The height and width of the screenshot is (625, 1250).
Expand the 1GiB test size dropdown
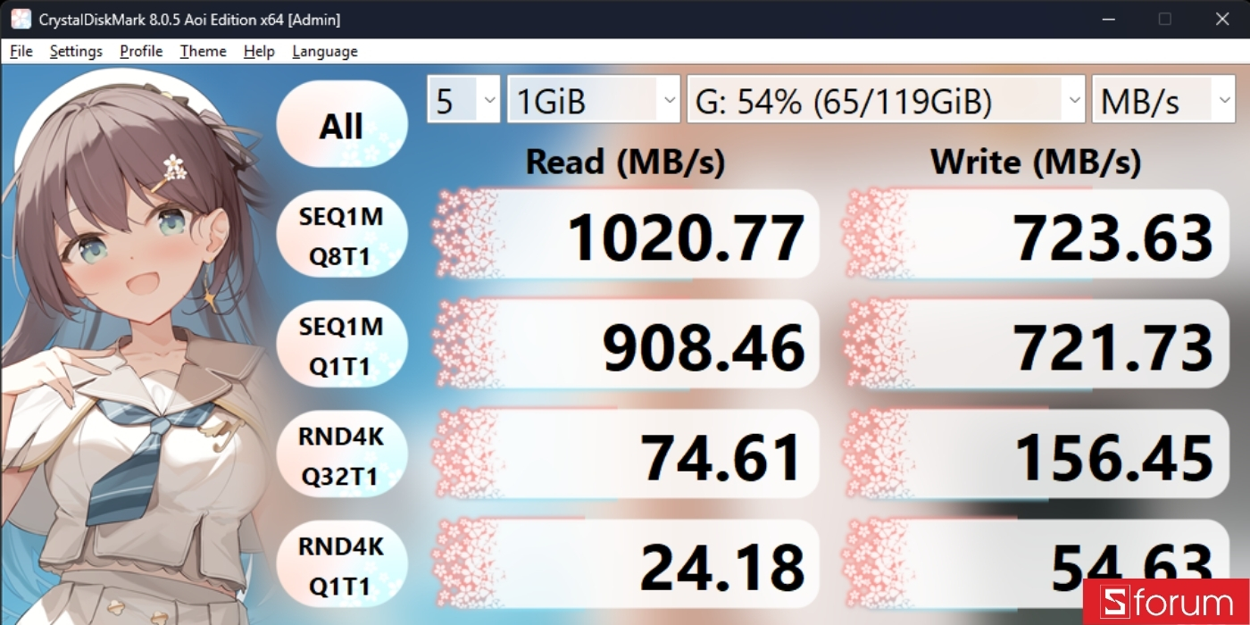tap(594, 100)
